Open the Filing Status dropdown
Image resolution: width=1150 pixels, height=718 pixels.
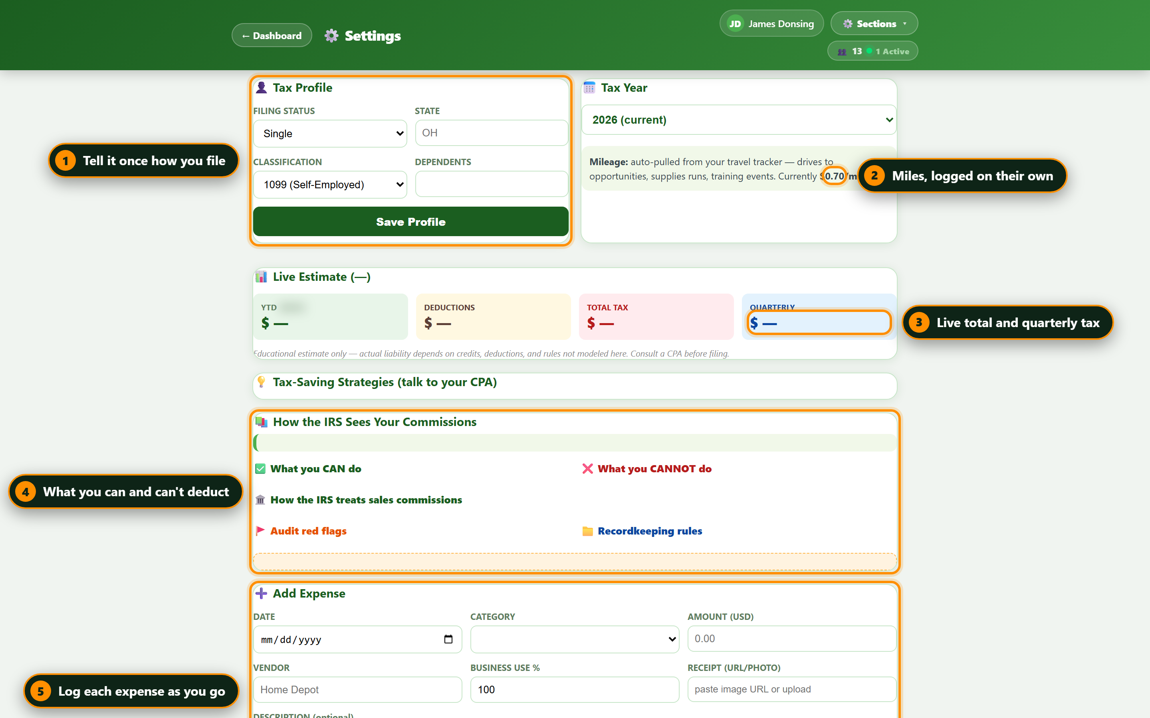click(x=330, y=134)
